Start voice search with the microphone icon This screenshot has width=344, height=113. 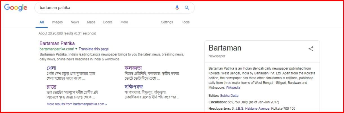pyautogui.click(x=177, y=8)
